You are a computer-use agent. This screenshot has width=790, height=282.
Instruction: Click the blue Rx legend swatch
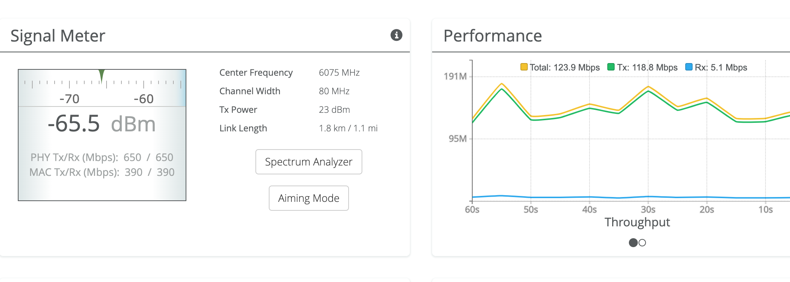(x=689, y=67)
